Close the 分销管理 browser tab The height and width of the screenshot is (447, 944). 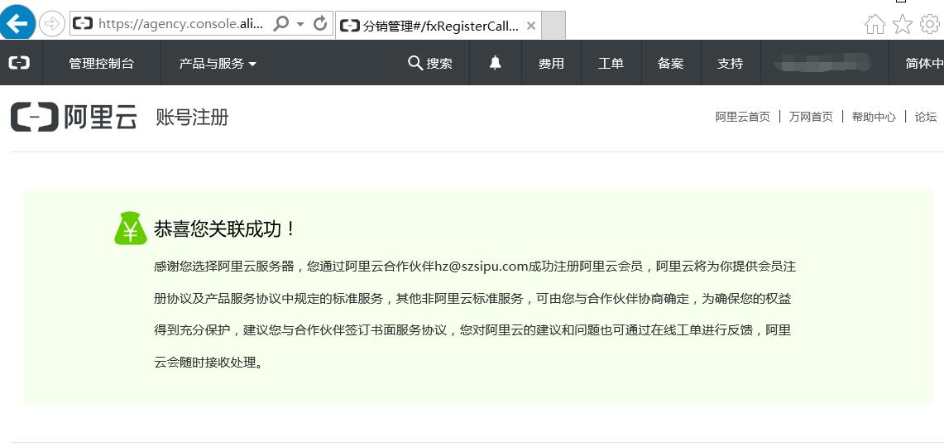click(531, 26)
